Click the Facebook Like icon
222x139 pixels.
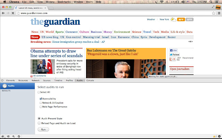click(173, 50)
